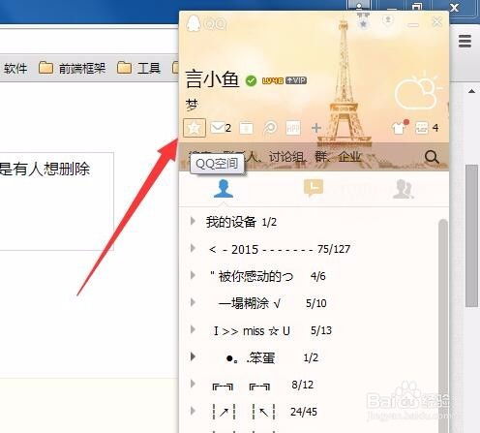
Task: Expand the 笨蛋 group
Action: [193, 356]
